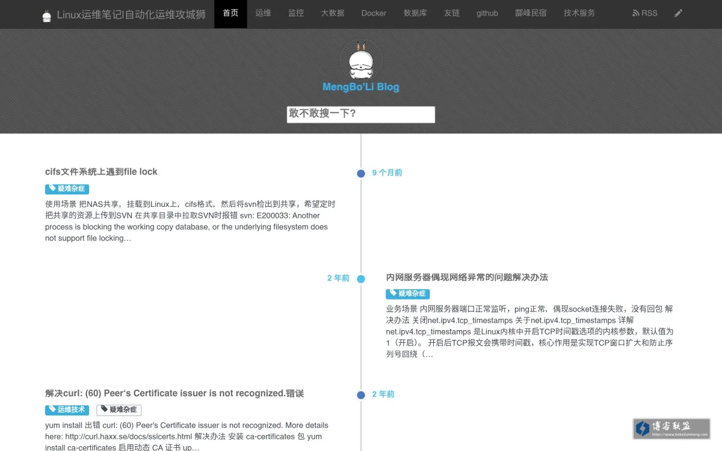
Task: Click the 运维技术 tag under curl post
Action: [67, 410]
